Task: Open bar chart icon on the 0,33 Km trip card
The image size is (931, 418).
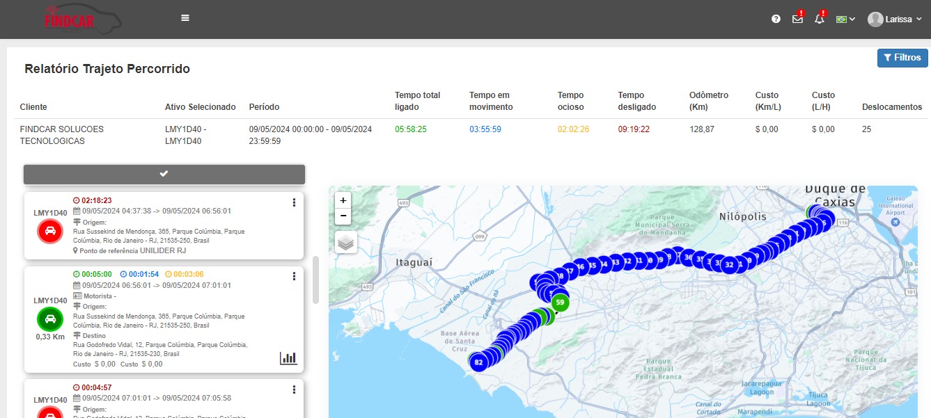Action: point(288,358)
